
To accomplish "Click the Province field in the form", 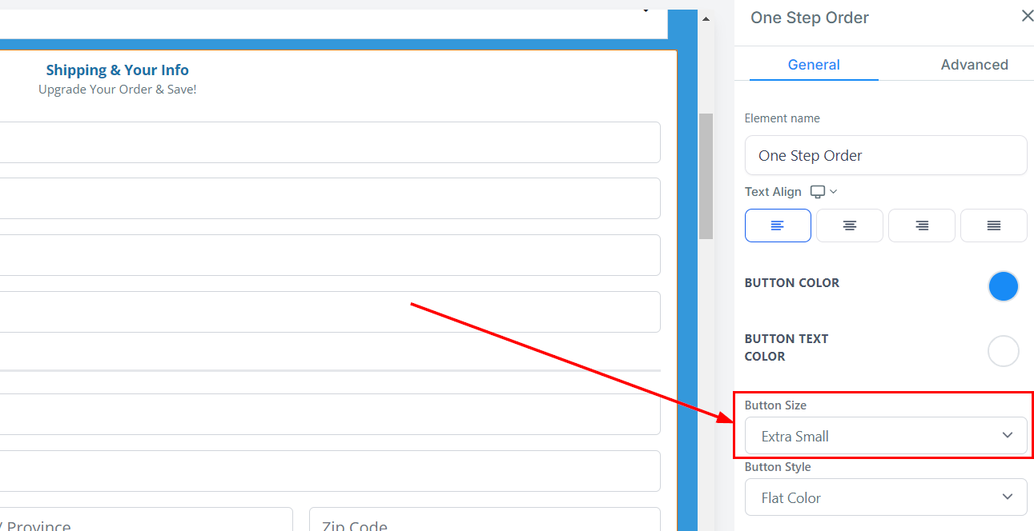I will point(144,521).
